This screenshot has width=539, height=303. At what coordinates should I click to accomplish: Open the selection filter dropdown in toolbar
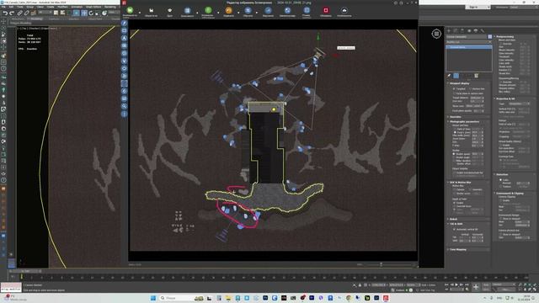coord(45,13)
